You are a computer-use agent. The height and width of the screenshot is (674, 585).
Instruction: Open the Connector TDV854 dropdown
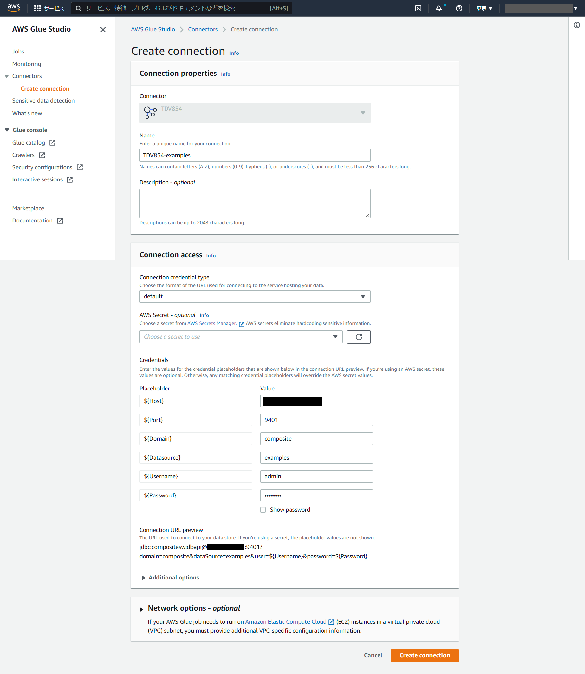255,113
